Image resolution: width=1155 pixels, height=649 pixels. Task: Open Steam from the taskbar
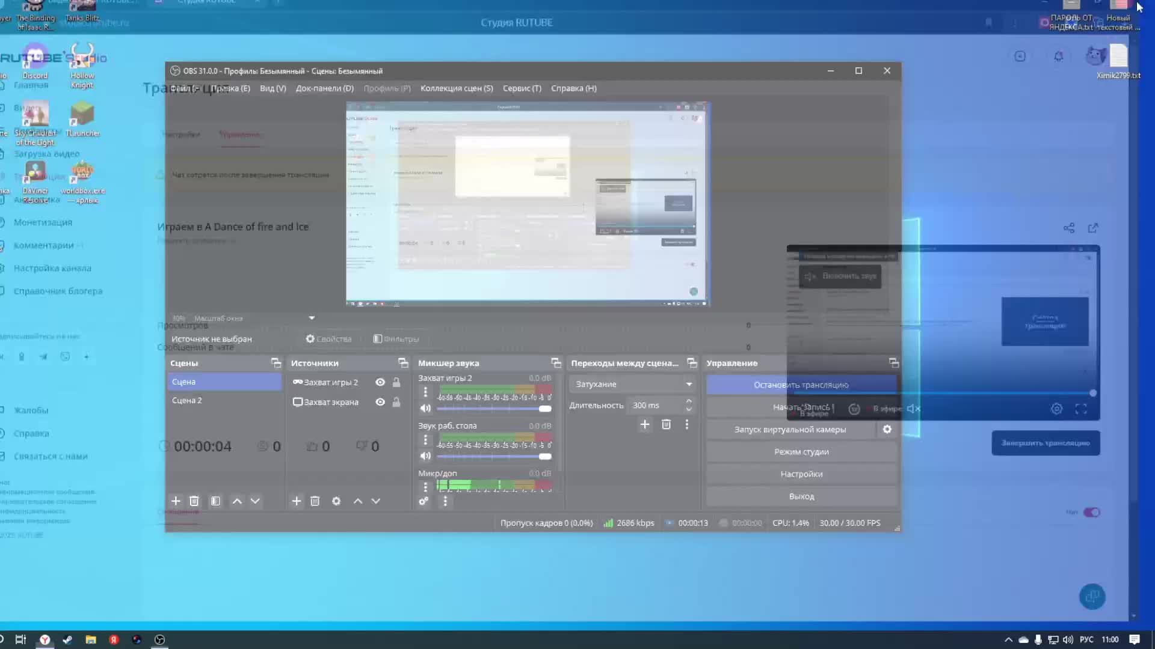point(67,639)
